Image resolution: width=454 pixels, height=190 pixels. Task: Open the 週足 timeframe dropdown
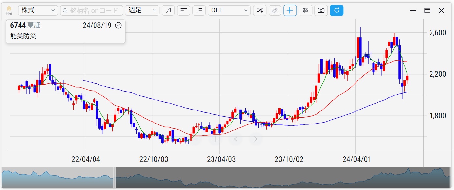click(x=142, y=10)
